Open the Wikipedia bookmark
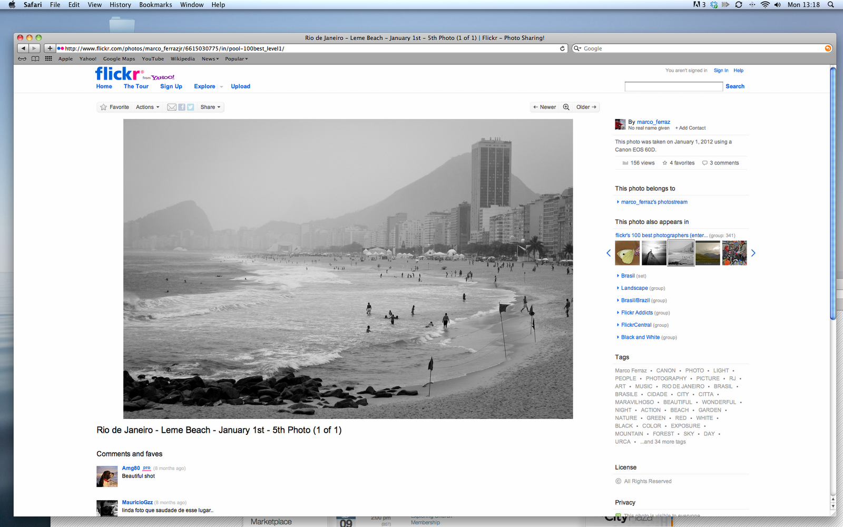 pyautogui.click(x=183, y=59)
